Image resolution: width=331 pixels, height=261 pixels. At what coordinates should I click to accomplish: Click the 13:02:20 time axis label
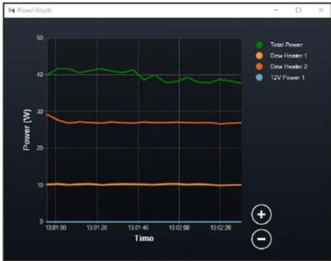tap(221, 228)
